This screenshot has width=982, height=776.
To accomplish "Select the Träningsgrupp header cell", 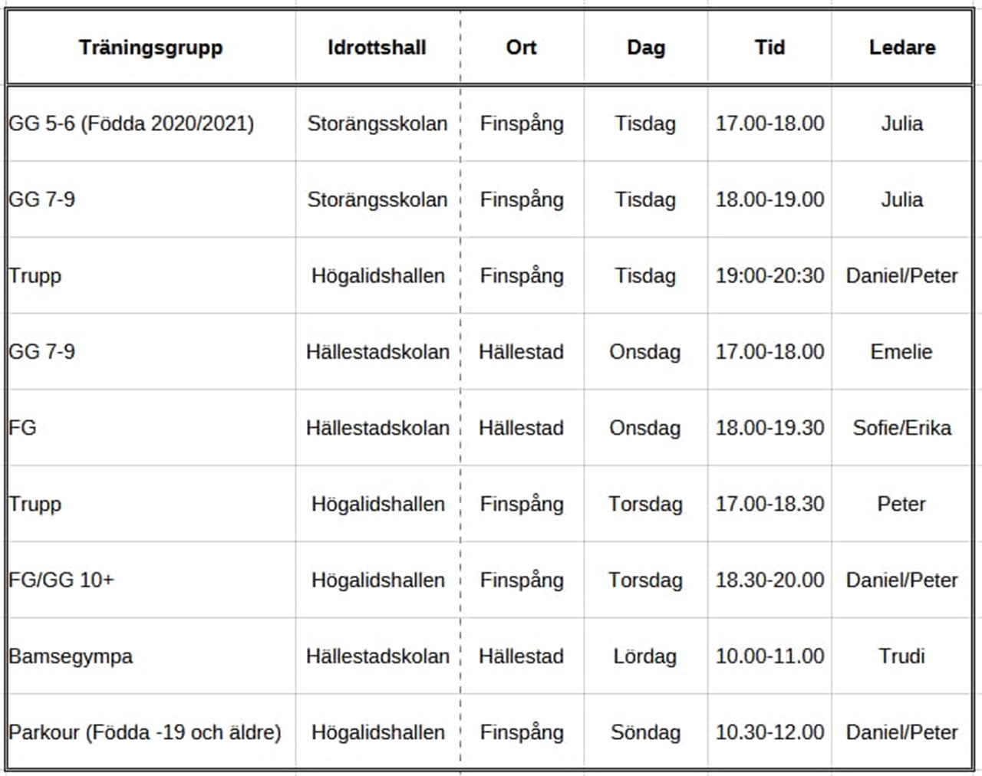I will pyautogui.click(x=151, y=48).
